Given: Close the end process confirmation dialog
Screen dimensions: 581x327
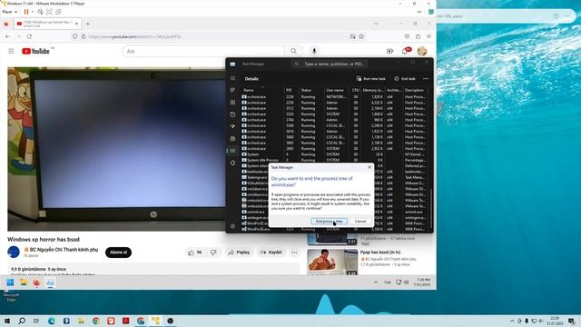Looking at the screenshot, I should (369, 167).
